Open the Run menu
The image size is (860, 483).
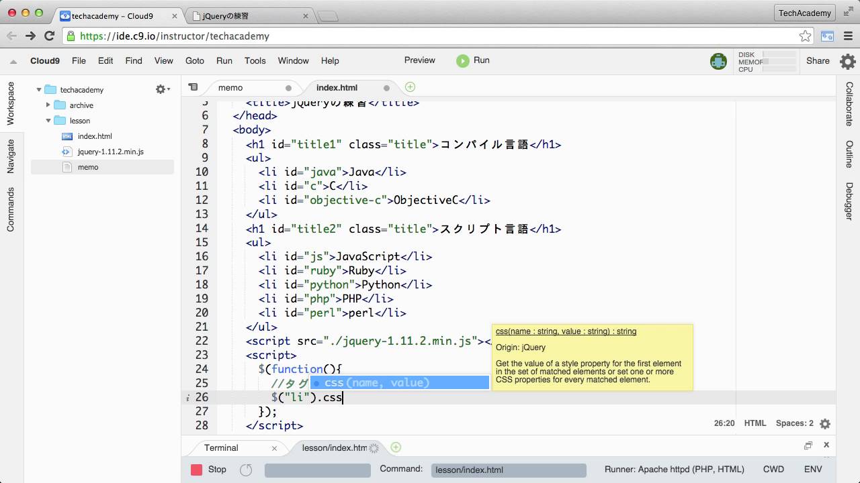pyautogui.click(x=224, y=60)
